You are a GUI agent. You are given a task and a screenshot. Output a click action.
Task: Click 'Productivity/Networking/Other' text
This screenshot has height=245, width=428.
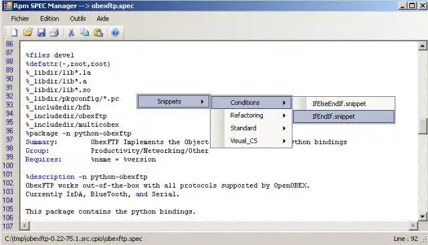pyautogui.click(x=150, y=151)
